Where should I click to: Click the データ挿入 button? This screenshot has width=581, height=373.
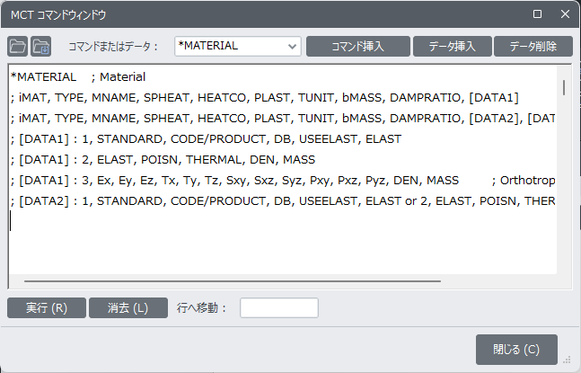tap(453, 47)
